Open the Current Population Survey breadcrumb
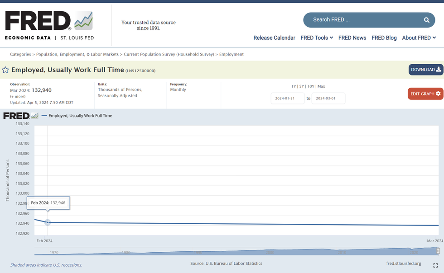 click(x=169, y=54)
